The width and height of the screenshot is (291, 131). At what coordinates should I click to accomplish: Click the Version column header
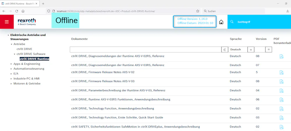261,39
